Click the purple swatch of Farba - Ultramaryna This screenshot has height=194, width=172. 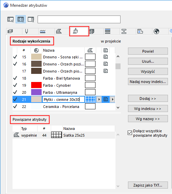[36, 92]
